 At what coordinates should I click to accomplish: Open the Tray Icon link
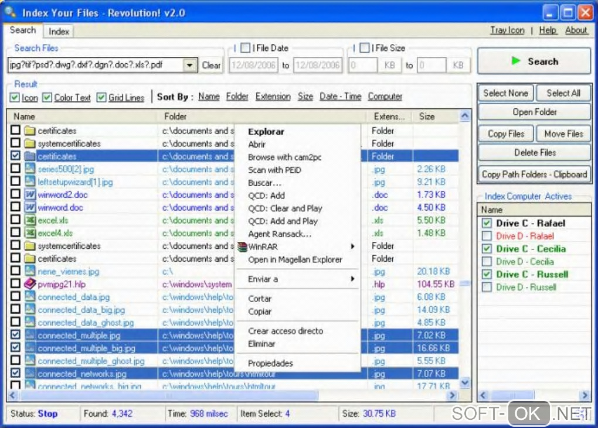click(507, 30)
